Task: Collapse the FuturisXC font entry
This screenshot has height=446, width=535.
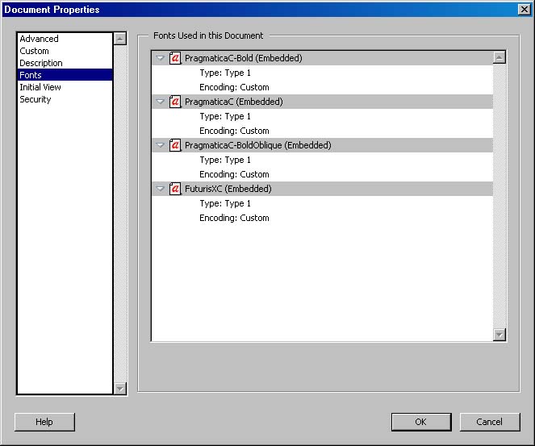Action: (160, 189)
